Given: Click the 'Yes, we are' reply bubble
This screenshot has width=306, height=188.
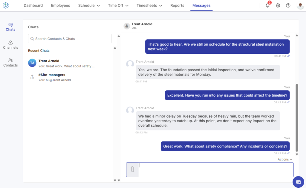Looking at the screenshot, I should tap(208, 72).
